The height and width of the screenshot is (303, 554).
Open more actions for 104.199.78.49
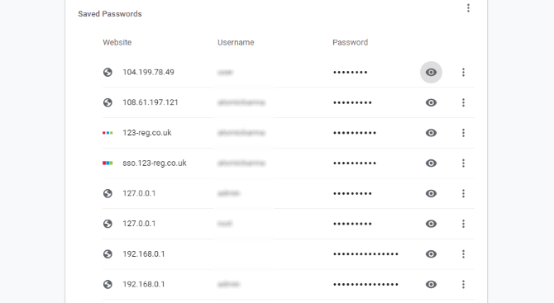coord(463,73)
